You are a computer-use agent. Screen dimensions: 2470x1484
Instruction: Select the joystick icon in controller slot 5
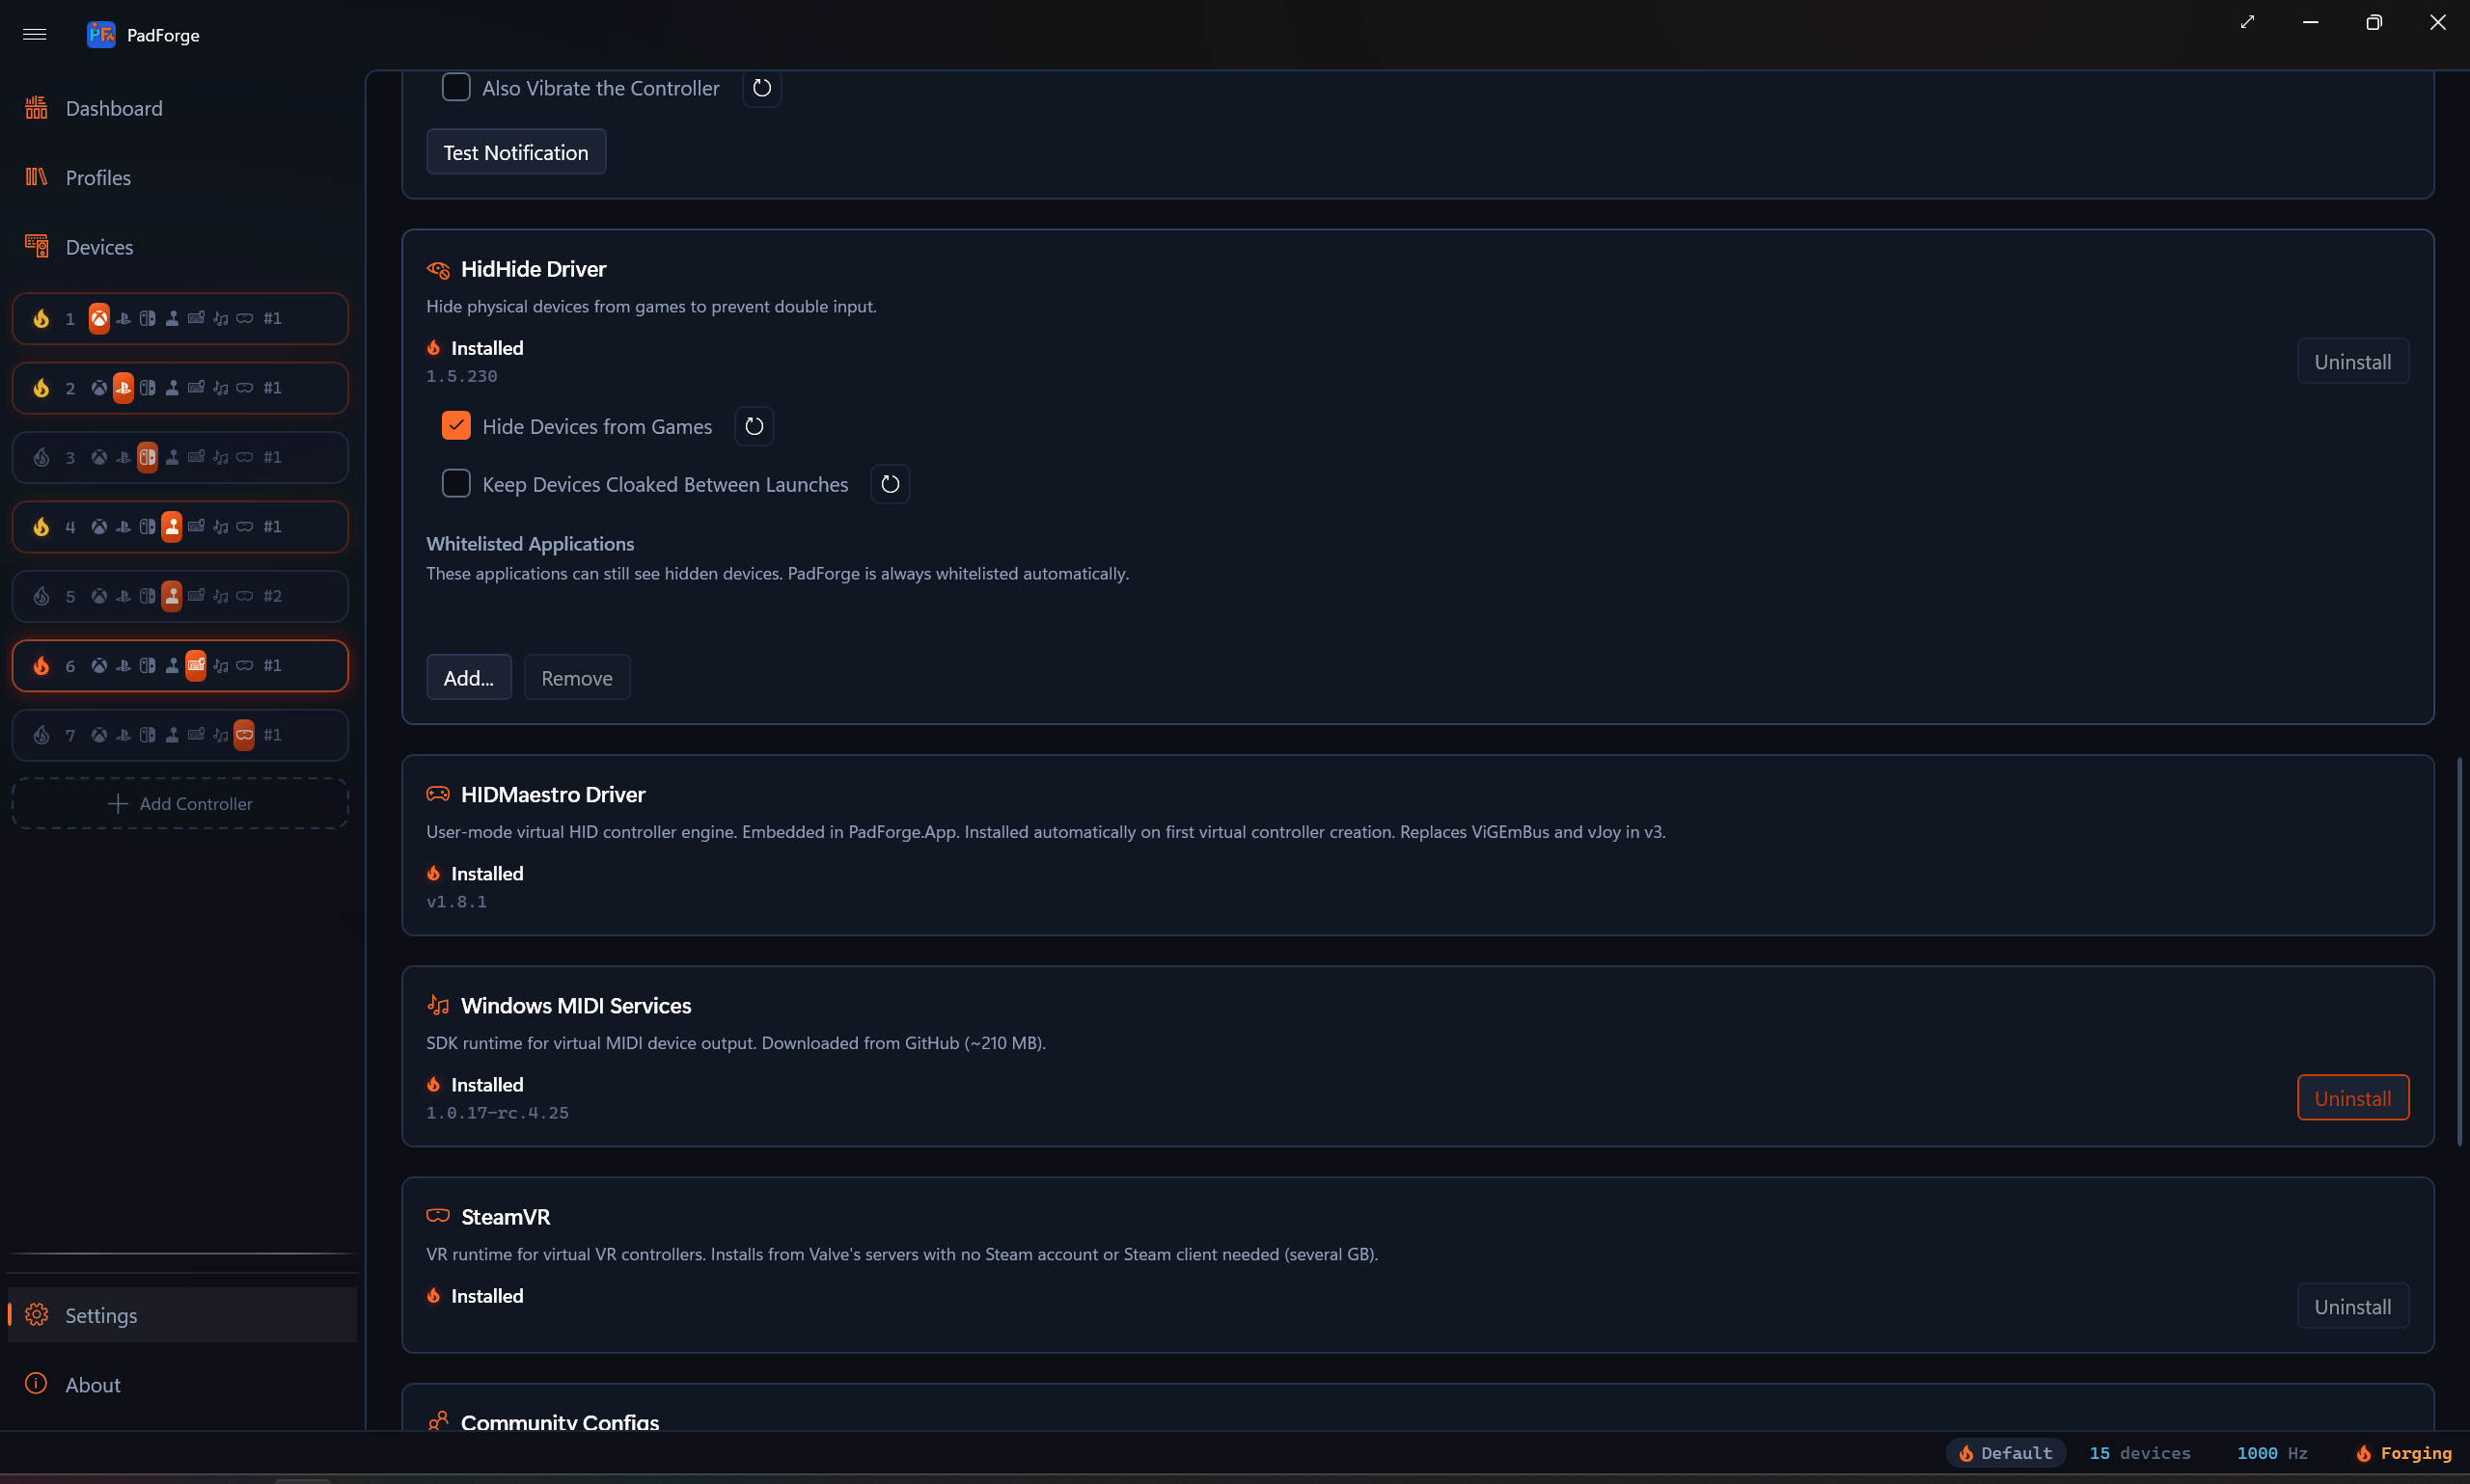click(172, 596)
